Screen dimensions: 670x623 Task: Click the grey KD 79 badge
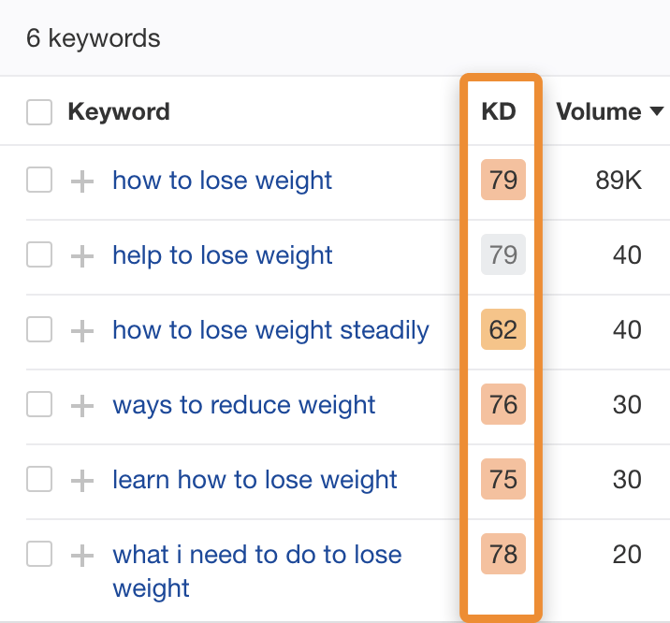503,255
